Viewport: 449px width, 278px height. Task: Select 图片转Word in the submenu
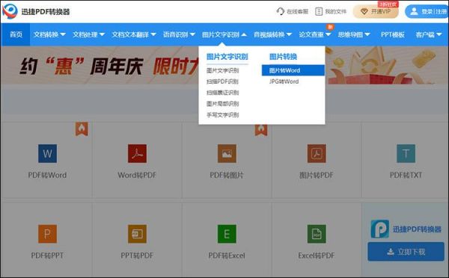pyautogui.click(x=293, y=70)
